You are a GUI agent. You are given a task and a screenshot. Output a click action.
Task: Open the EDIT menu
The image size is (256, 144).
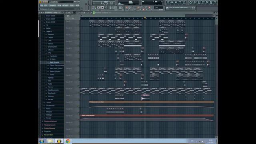point(46,5)
